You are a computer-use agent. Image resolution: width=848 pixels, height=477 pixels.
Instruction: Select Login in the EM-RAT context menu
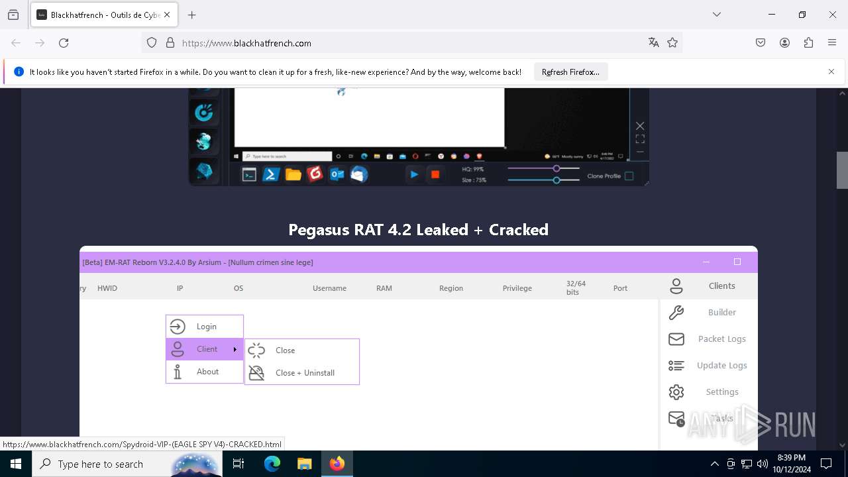(205, 327)
